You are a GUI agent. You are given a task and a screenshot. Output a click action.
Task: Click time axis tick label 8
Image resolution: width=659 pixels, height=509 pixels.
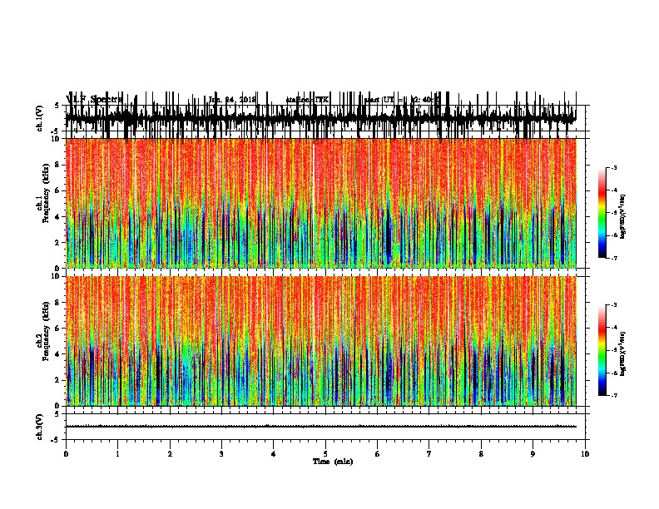481,454
